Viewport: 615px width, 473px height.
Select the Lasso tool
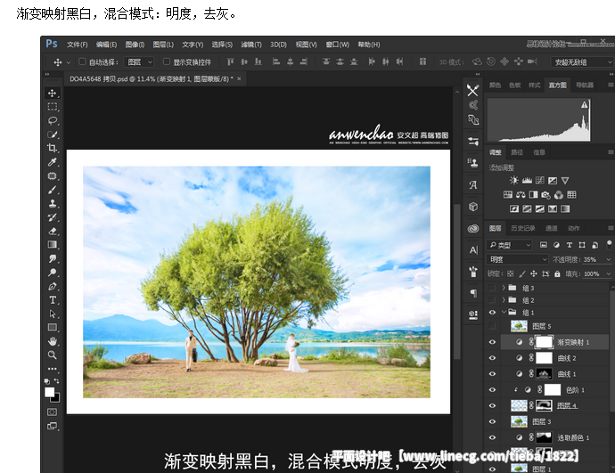(52, 120)
